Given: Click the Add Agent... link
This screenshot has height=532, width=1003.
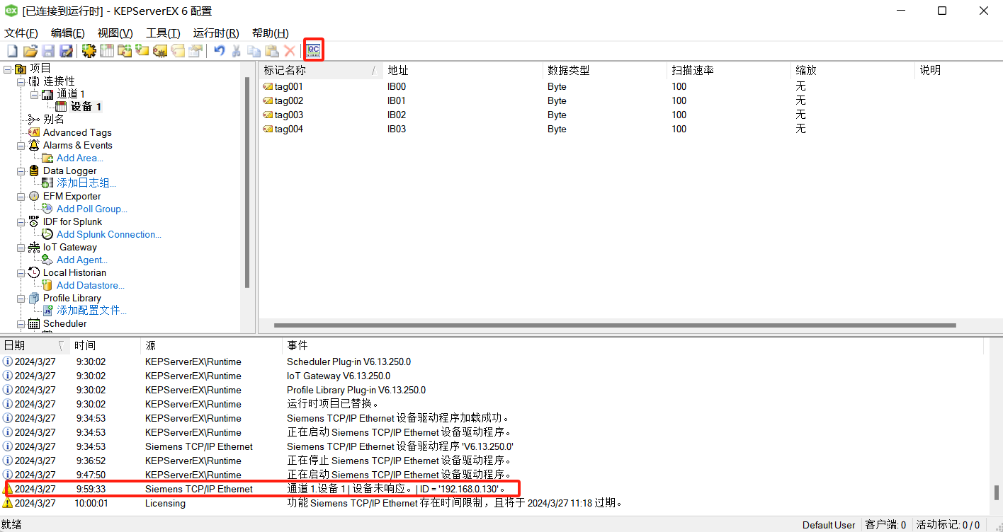Looking at the screenshot, I should 82,260.
